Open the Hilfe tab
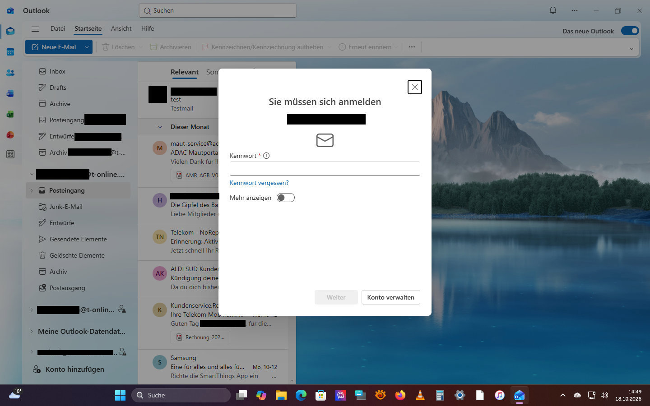The width and height of the screenshot is (650, 406). pos(148,28)
